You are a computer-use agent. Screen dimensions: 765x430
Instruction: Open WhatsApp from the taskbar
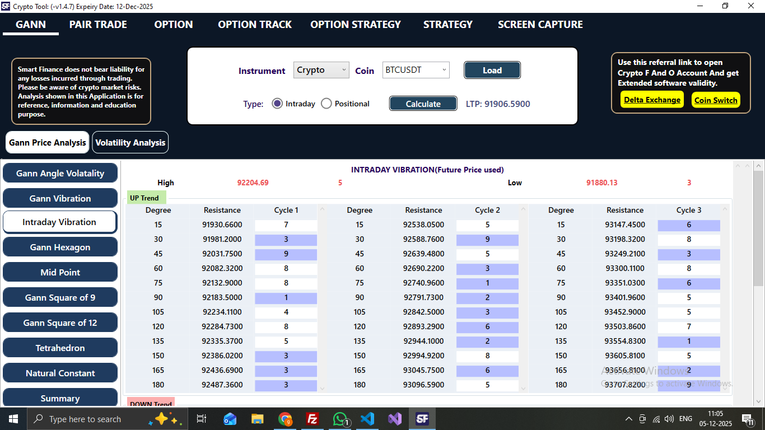coord(340,418)
